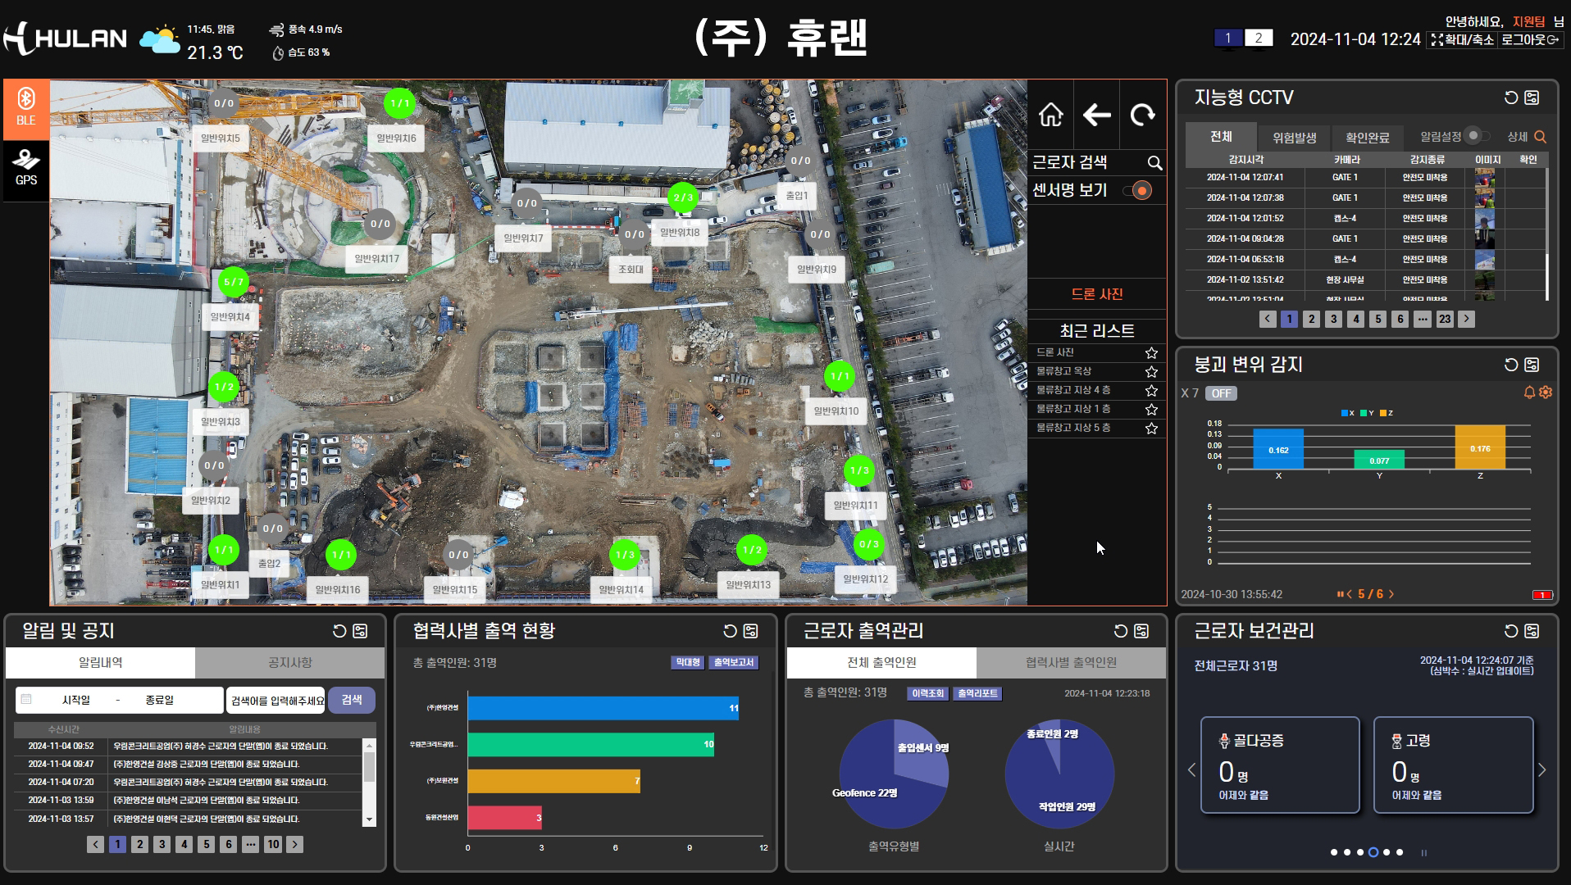
Task: Switch map to BLE mode
Action: pyautogui.click(x=26, y=107)
